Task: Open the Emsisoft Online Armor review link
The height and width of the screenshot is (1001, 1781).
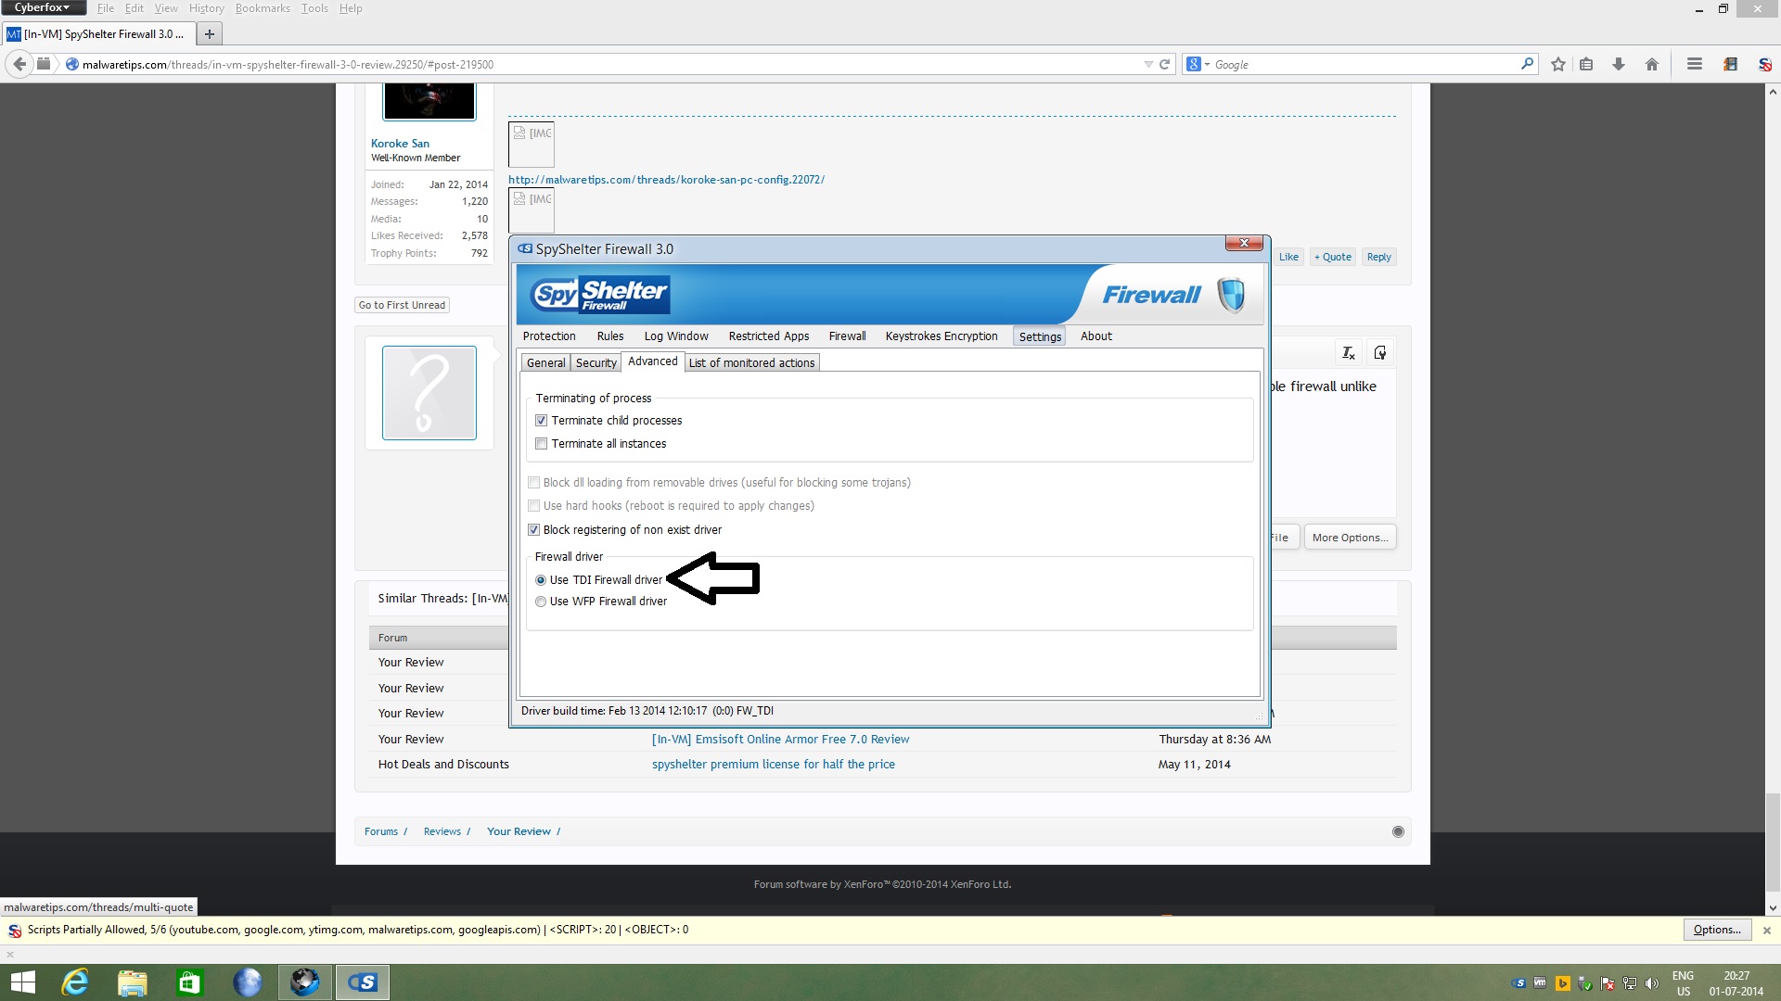Action: tap(780, 740)
